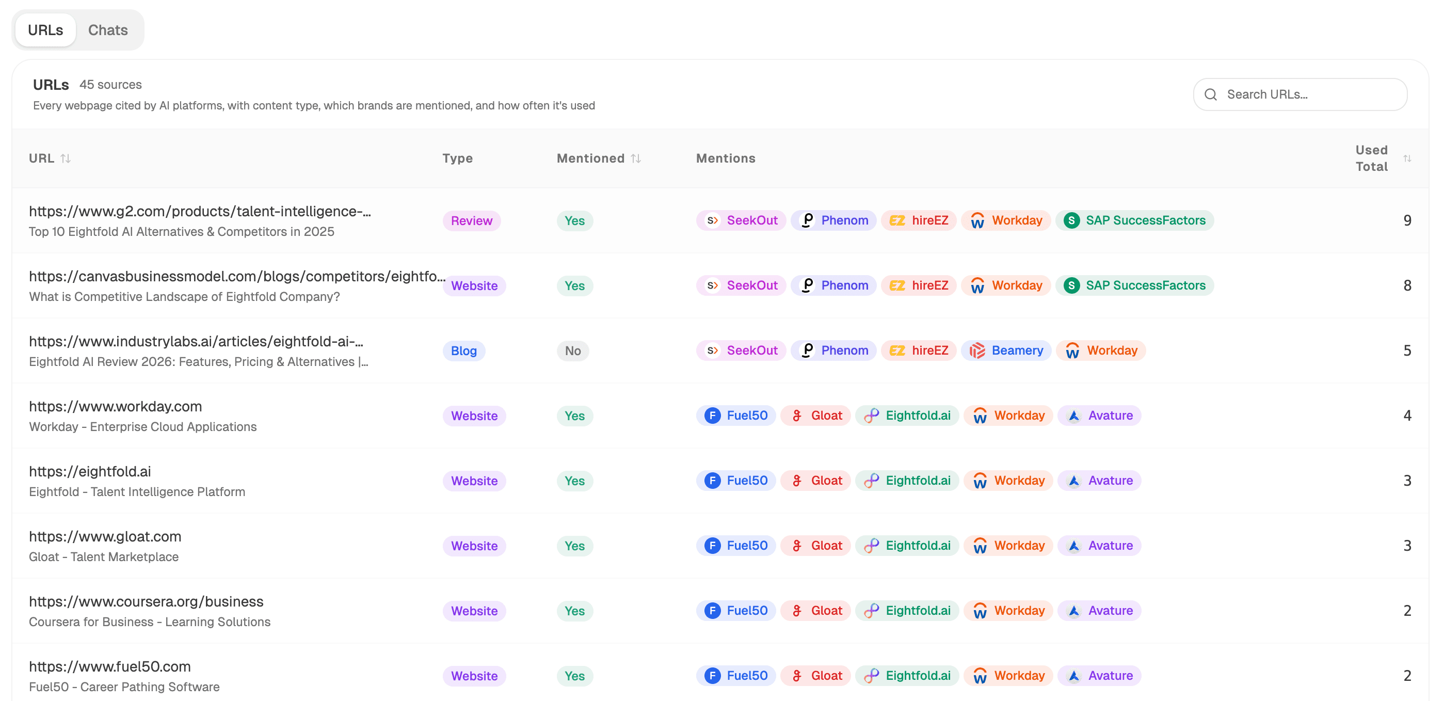The image size is (1444, 701).
Task: Click 'Eightfold - Talent Intelligence Platform' text
Action: (137, 492)
